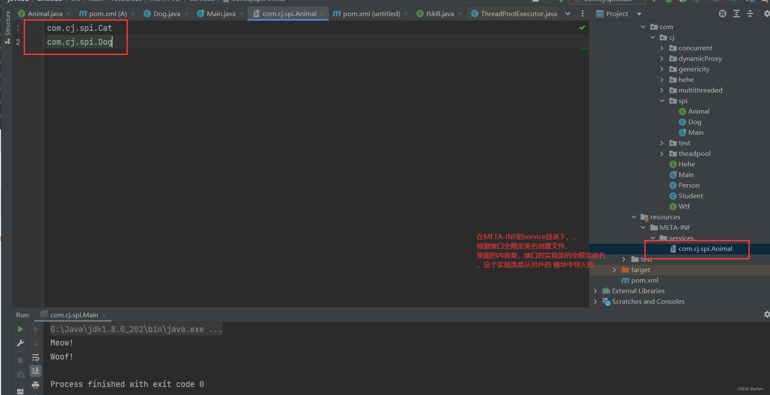Collapse the spi package
Image resolution: width=770 pixels, height=395 pixels.
pos(662,101)
